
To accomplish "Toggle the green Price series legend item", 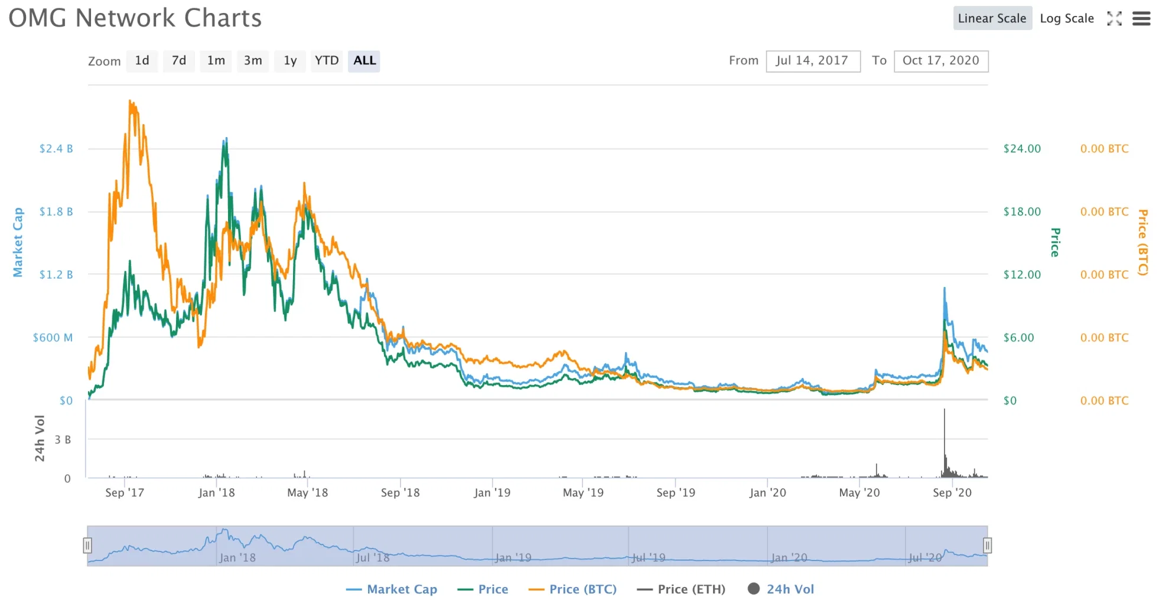I will click(x=483, y=589).
